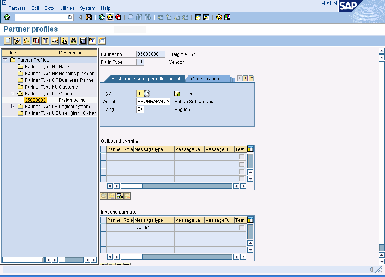This screenshot has height=277, width=385.
Task: Create a new session with the starburst icon
Action: [x=198, y=17]
